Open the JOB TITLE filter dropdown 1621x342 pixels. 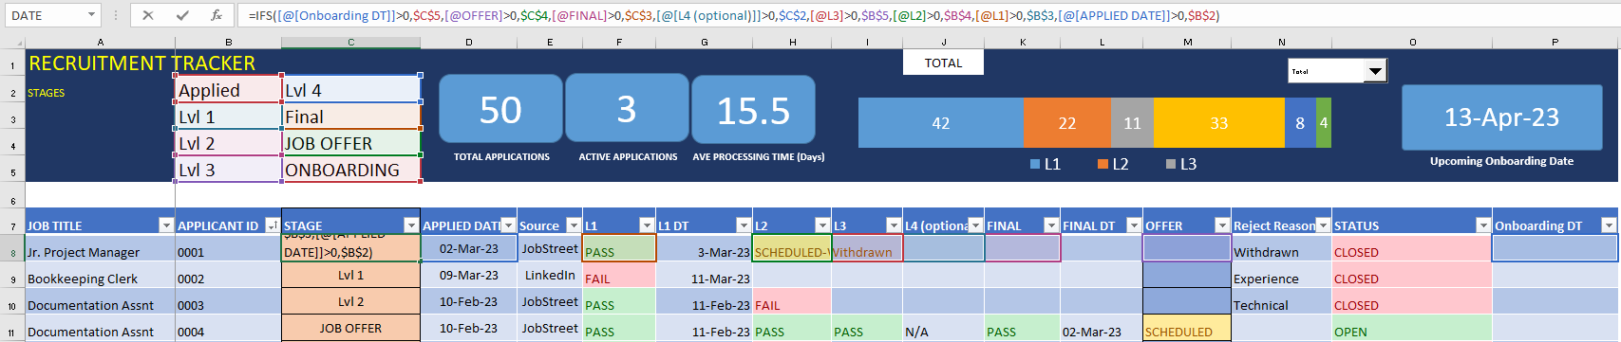(166, 225)
